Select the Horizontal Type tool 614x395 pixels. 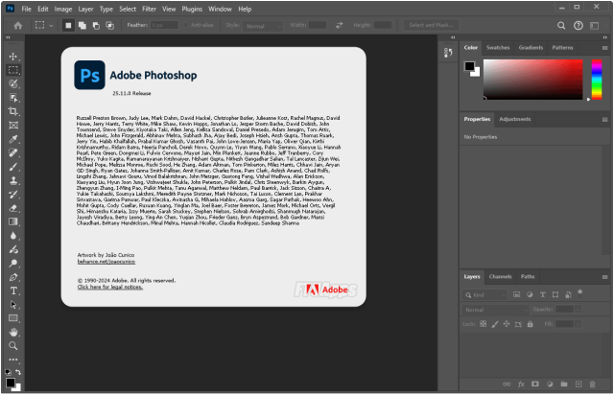point(13,290)
